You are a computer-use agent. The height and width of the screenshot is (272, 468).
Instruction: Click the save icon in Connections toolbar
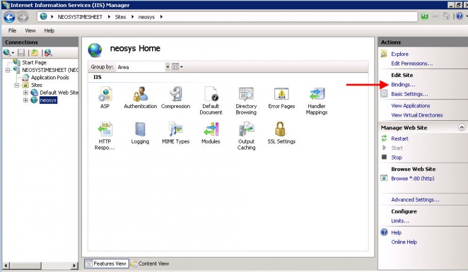[x=21, y=53]
